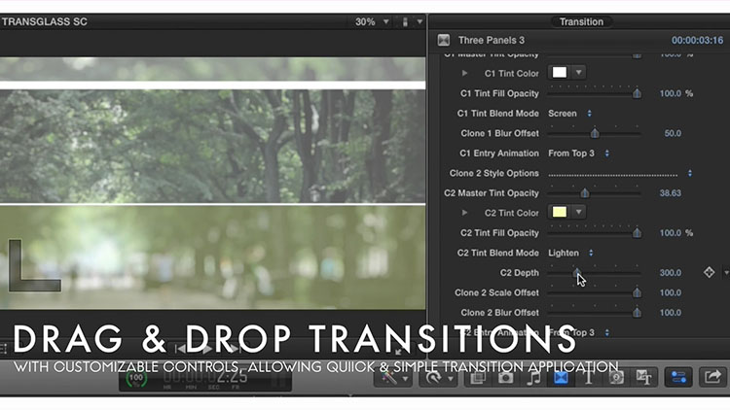730x410 pixels.
Task: Click the Three Panels 3 transition name
Action: 492,40
